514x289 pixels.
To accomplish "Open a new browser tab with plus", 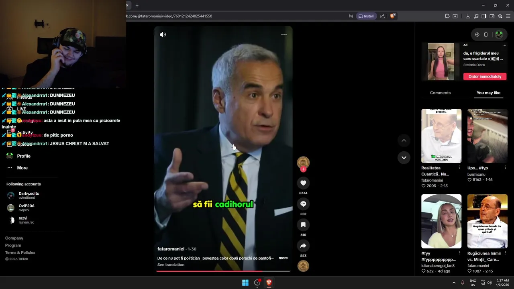I will (137, 5).
